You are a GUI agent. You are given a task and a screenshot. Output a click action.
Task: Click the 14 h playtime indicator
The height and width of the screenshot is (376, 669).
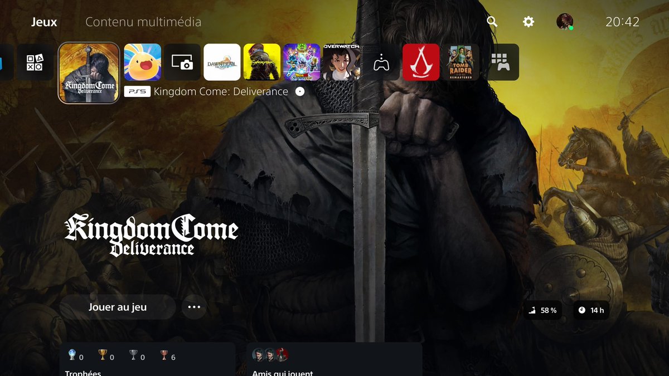click(591, 310)
